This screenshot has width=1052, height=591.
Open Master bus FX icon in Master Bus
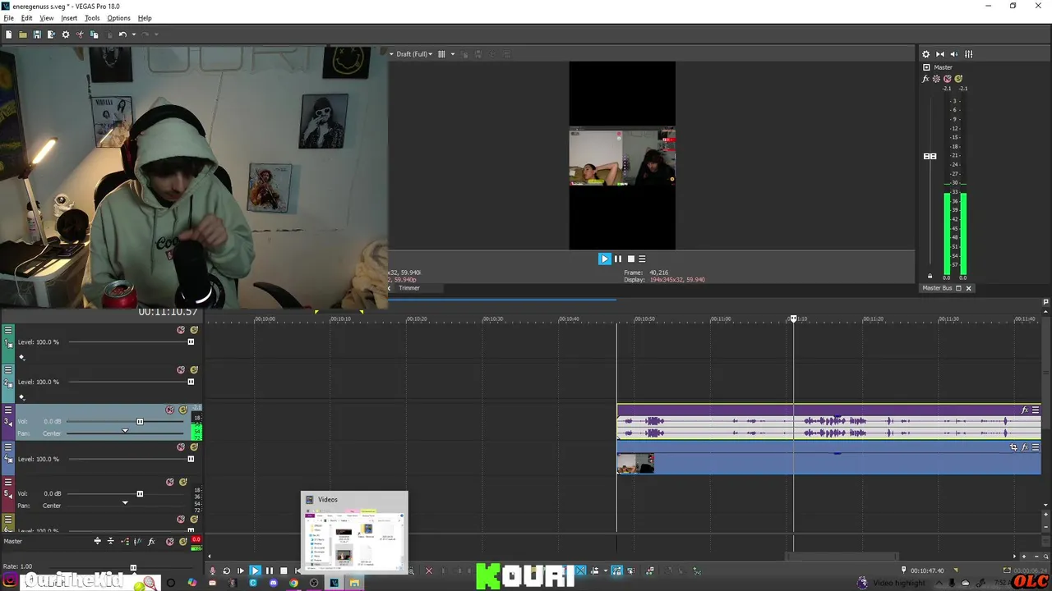[x=925, y=79]
